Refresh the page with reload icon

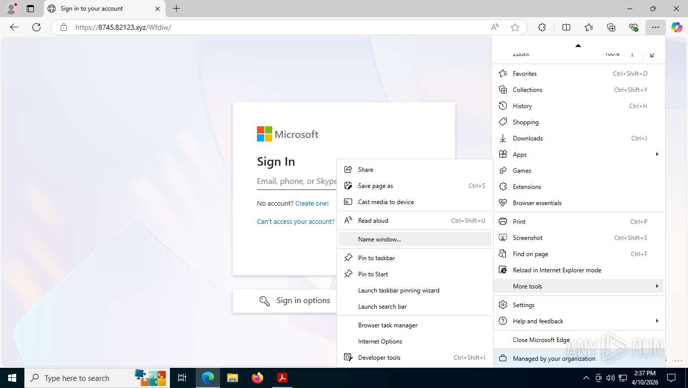click(36, 27)
